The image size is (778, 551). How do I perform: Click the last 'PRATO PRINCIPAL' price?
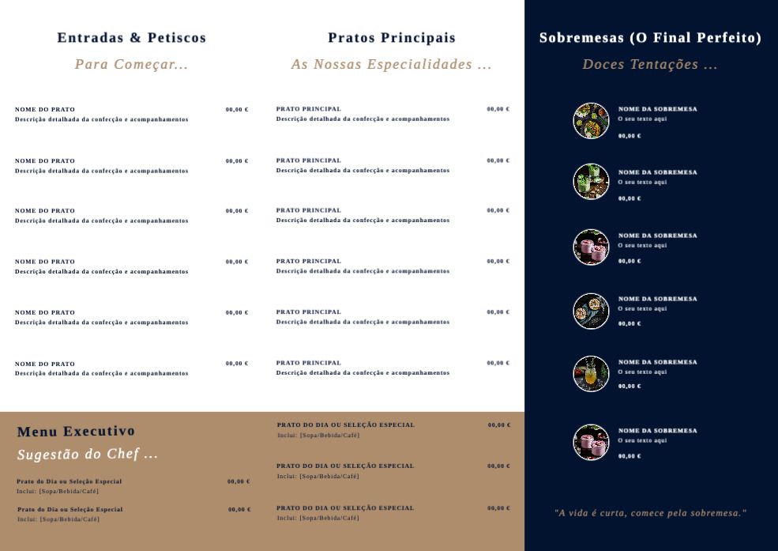point(498,363)
